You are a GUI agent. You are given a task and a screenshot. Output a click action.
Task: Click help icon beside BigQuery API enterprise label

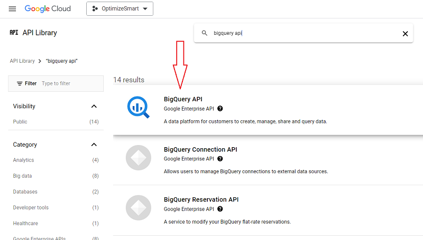point(220,109)
